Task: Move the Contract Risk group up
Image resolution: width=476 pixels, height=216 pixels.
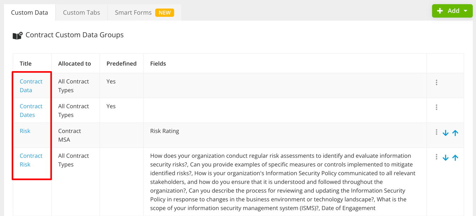Action: (455, 158)
